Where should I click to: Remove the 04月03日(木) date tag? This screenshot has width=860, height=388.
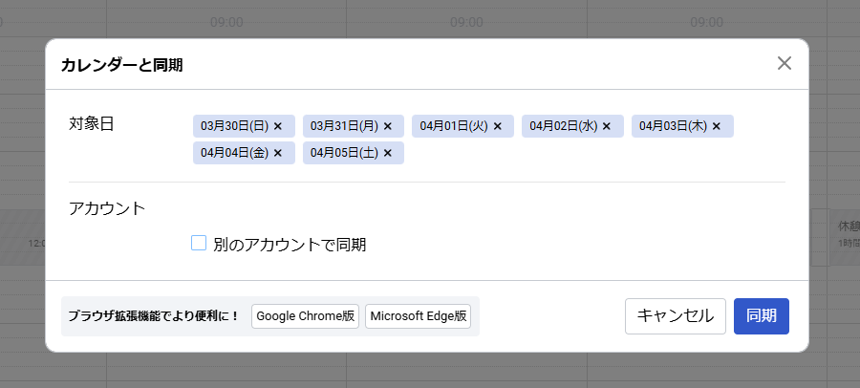[717, 126]
